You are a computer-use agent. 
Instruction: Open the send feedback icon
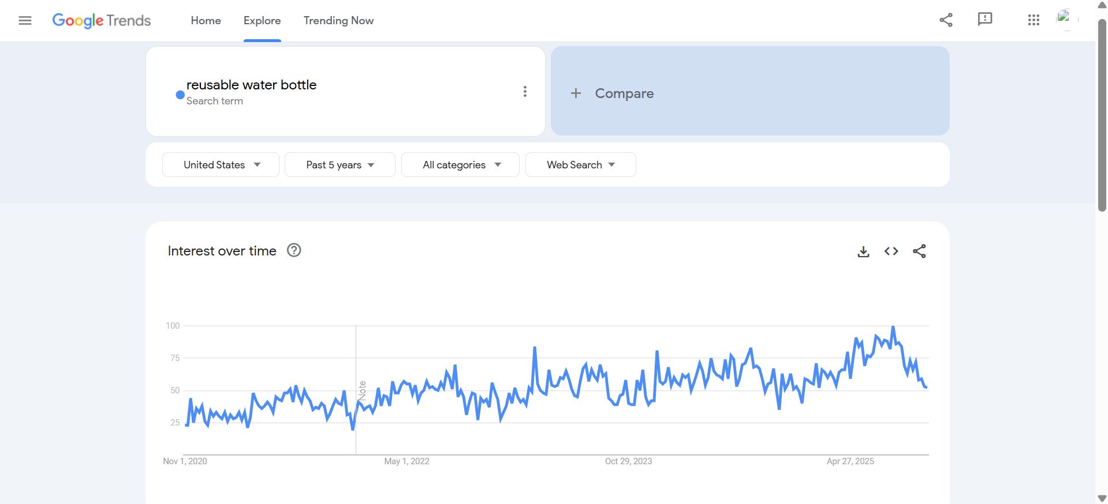tap(984, 20)
